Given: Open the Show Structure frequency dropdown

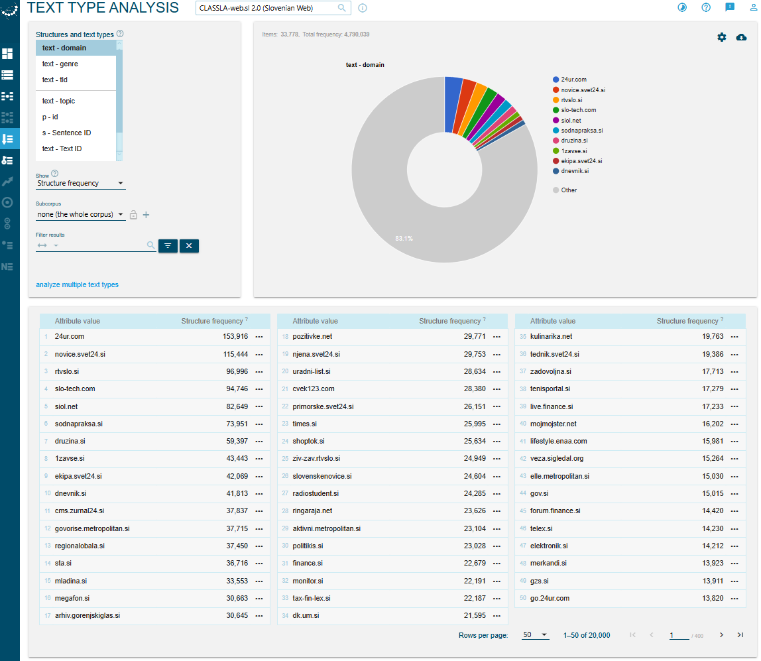Looking at the screenshot, I should [x=81, y=184].
